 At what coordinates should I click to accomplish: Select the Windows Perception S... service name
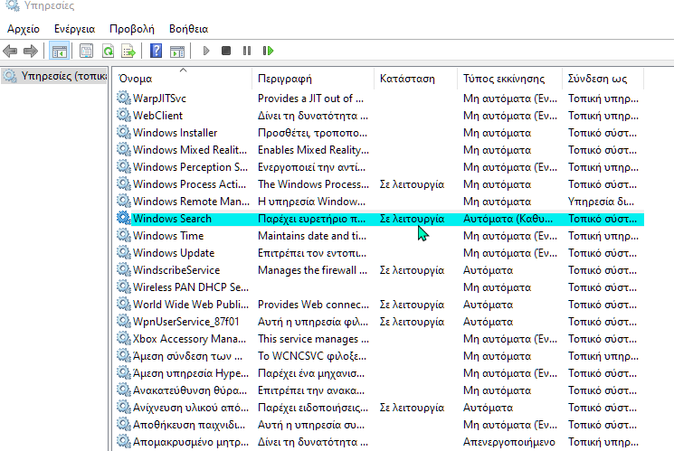(190, 167)
